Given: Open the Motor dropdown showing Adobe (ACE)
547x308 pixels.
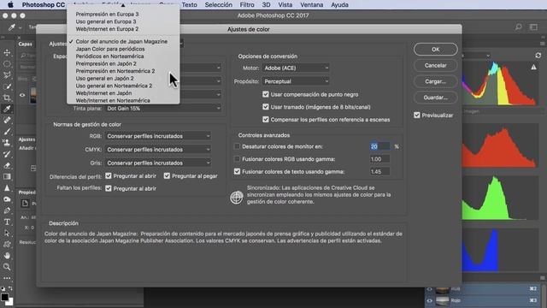Looking at the screenshot, I should click(296, 68).
